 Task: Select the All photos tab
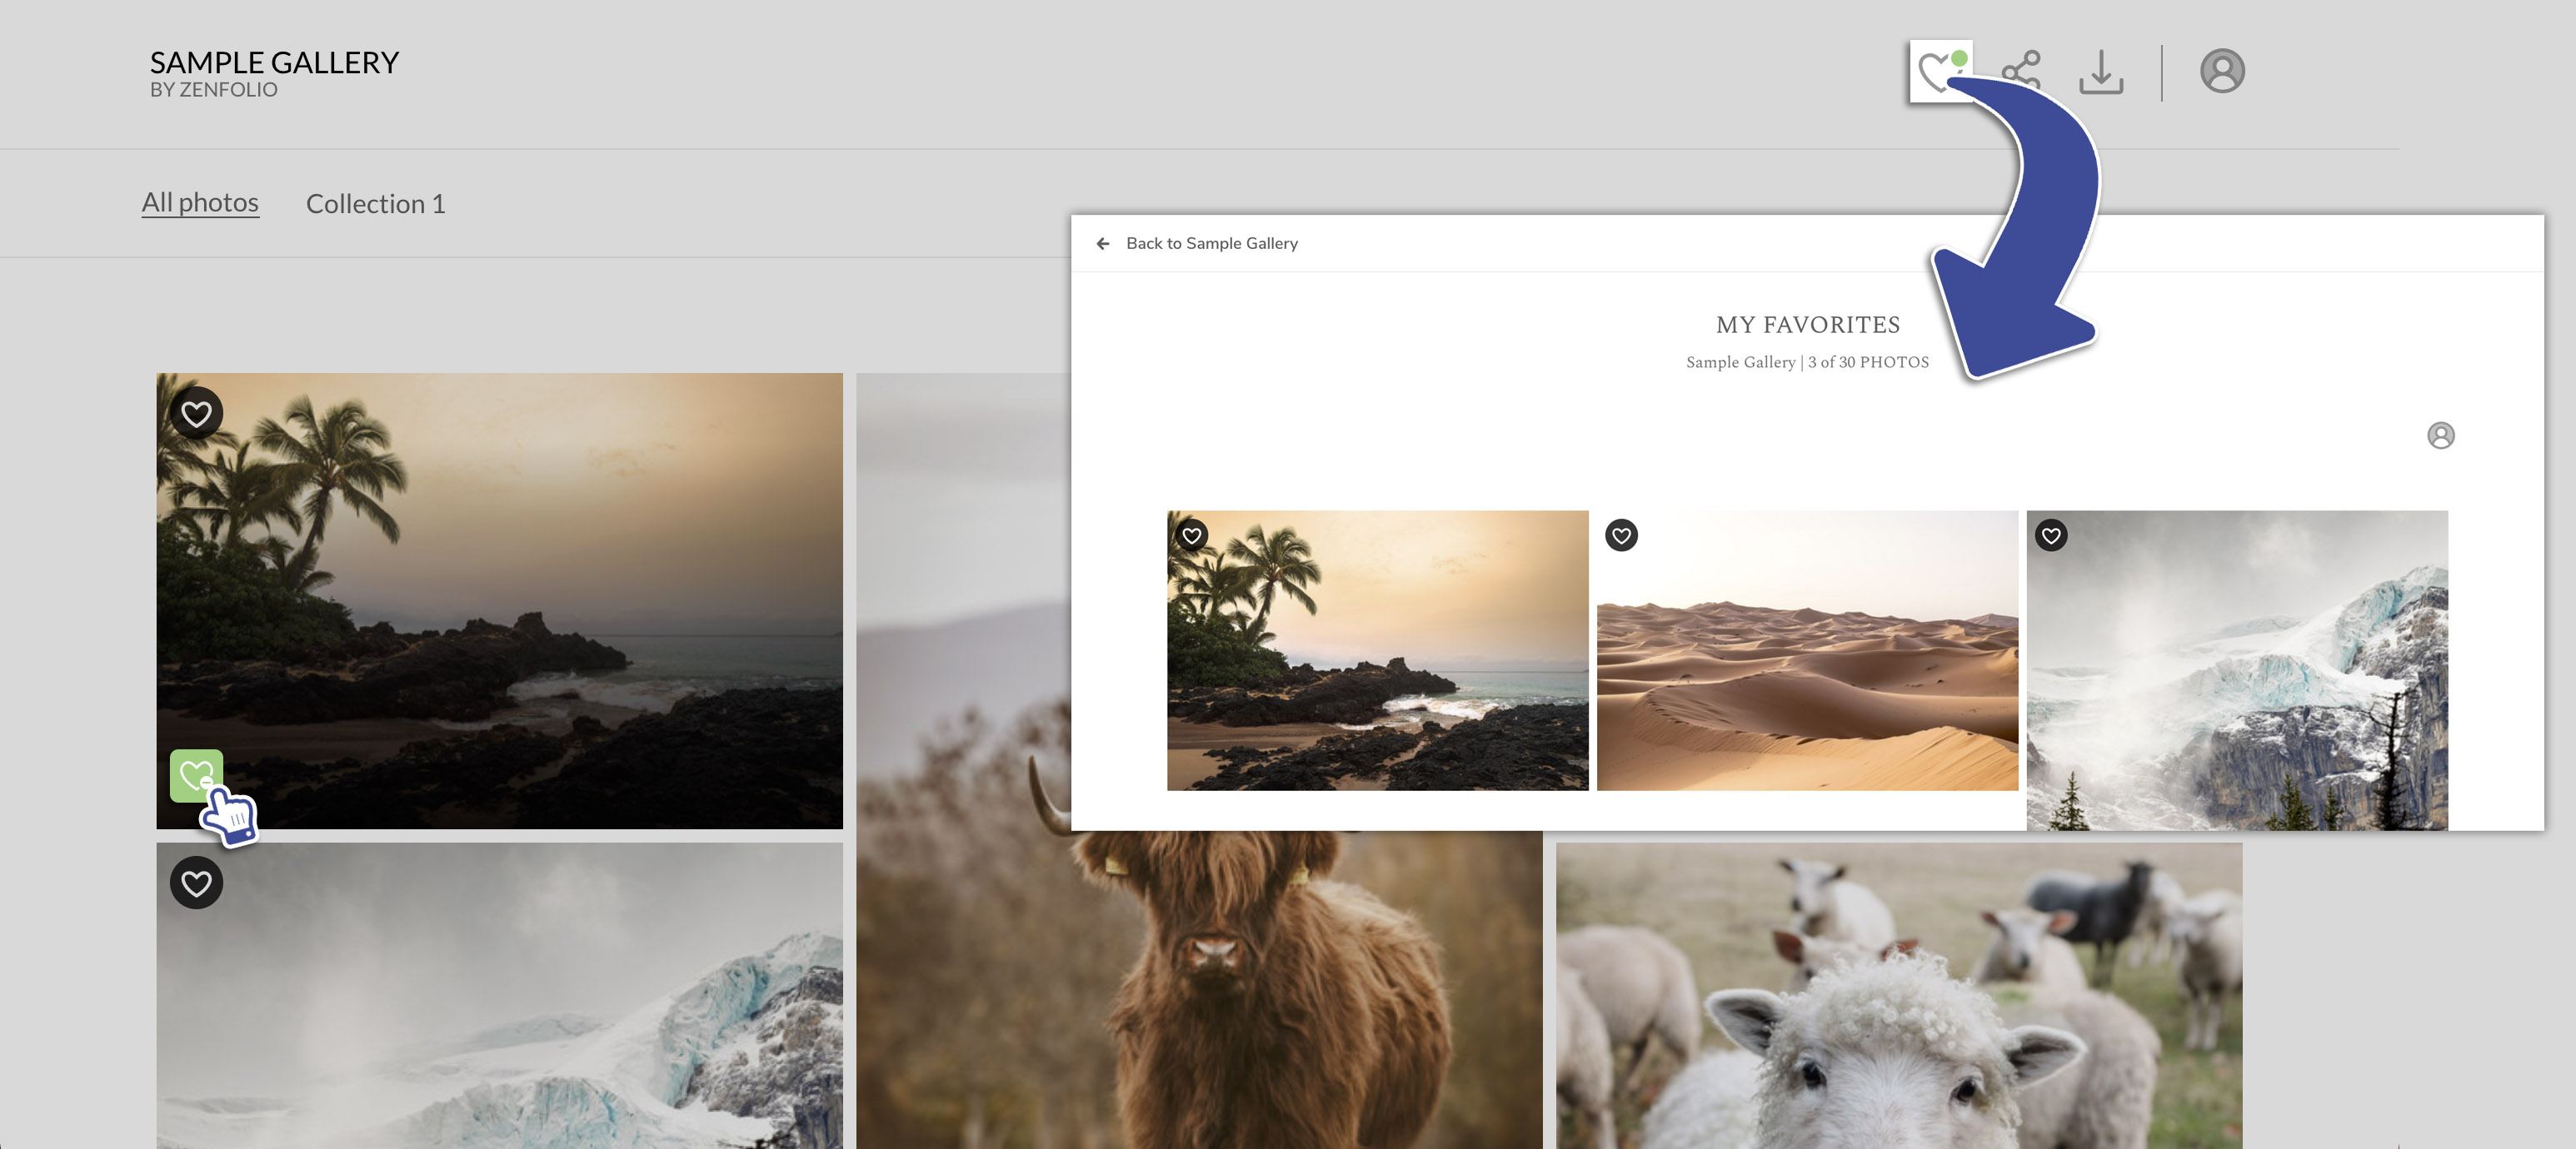pos(200,201)
